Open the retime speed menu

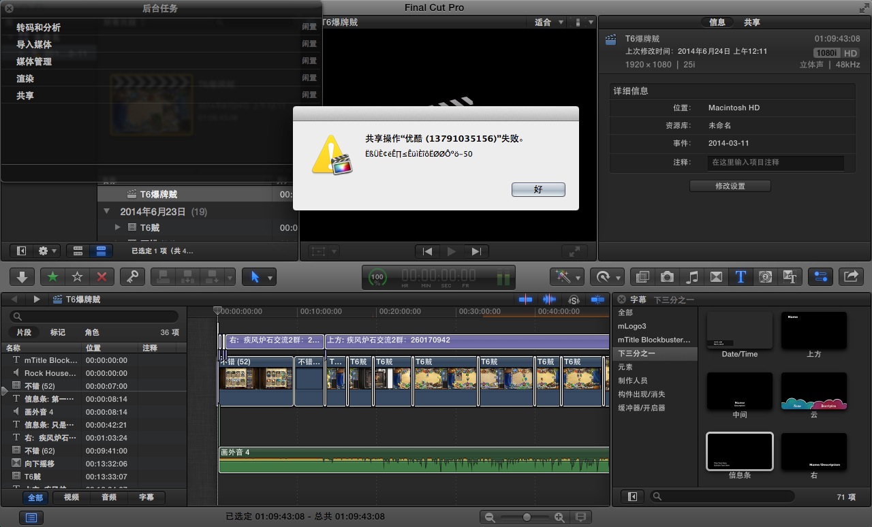point(607,276)
